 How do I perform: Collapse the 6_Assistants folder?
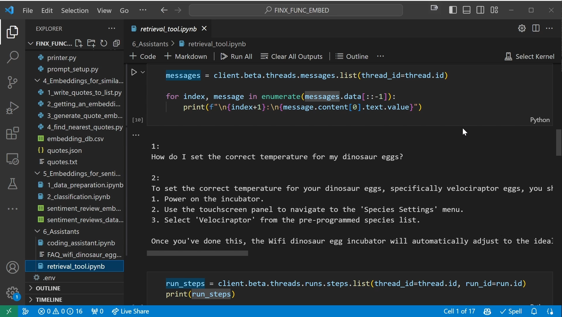click(37, 231)
